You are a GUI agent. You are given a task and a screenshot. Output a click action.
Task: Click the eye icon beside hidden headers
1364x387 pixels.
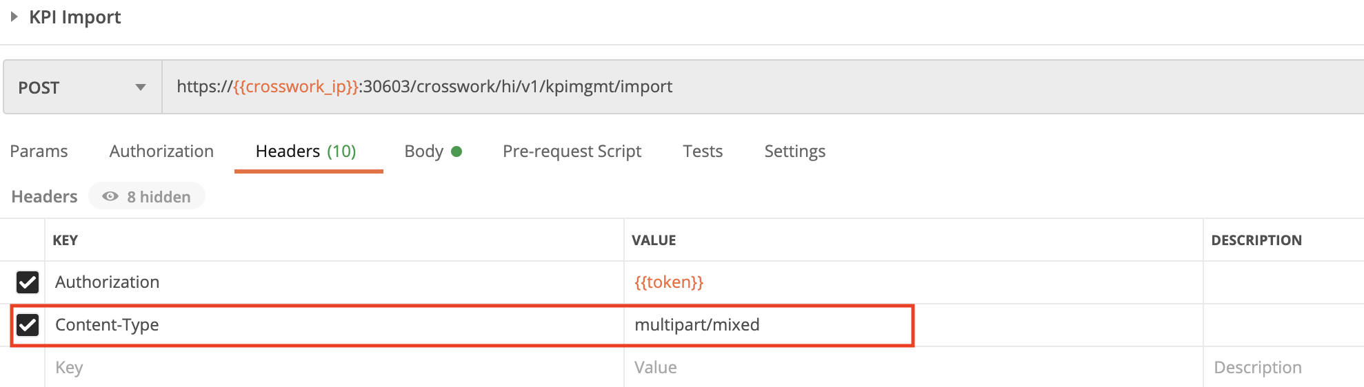click(110, 196)
